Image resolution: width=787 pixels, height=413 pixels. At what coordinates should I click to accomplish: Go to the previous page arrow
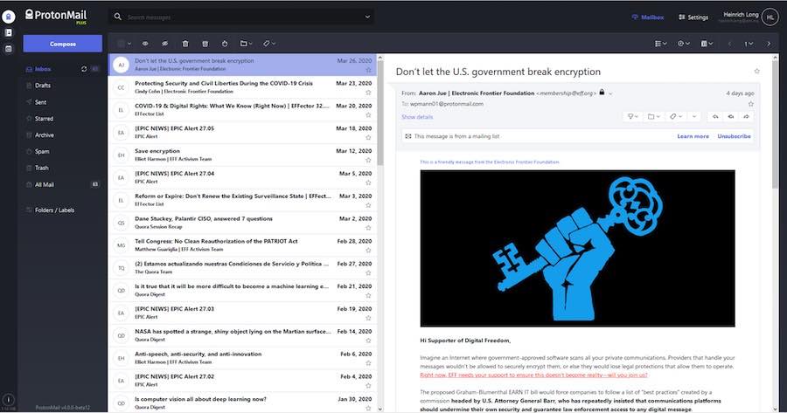coord(730,44)
